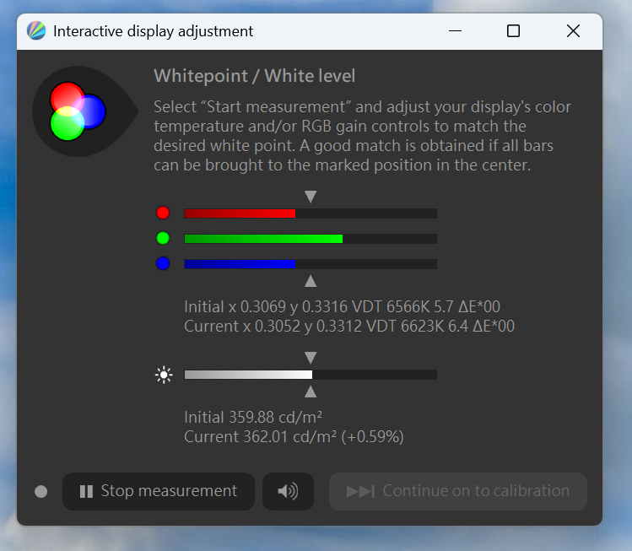Click the DisplayCAL app icon in title bar
Viewport: 632px width, 551px height.
click(36, 31)
